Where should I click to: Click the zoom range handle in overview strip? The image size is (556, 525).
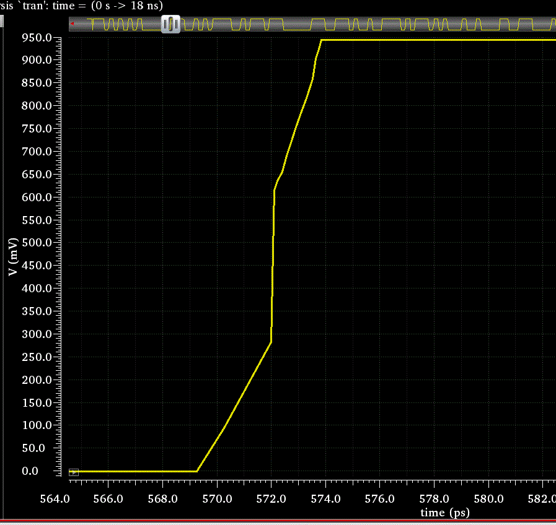click(x=170, y=24)
